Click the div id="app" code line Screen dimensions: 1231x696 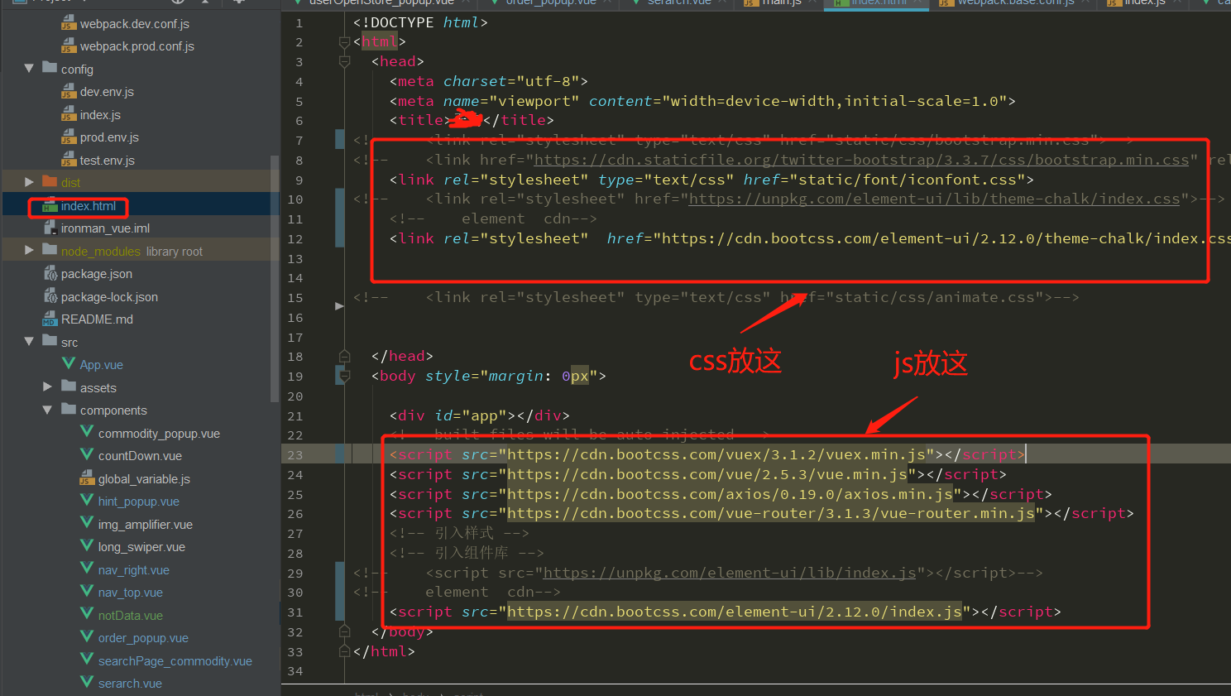pyautogui.click(x=479, y=415)
